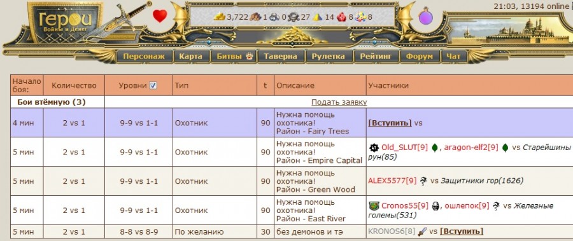Click the faction icon after ALEX5577
Screen dimensions: 573x241
(x=423, y=181)
